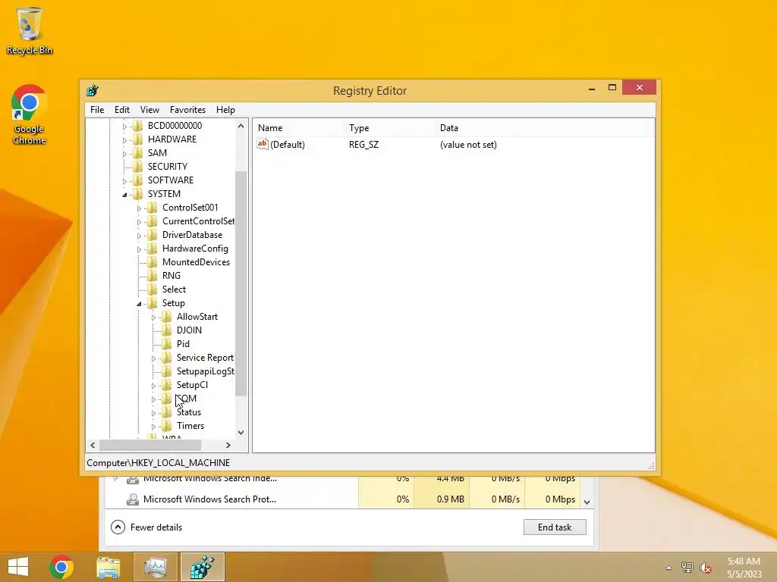Viewport: 777px width, 582px height.
Task: Click the HARDWARE folder icon
Action: click(x=138, y=139)
